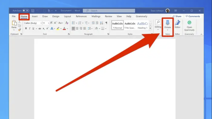The height and width of the screenshot is (119, 212).
Task: Switch to the Layout tab
Action: 68,16
